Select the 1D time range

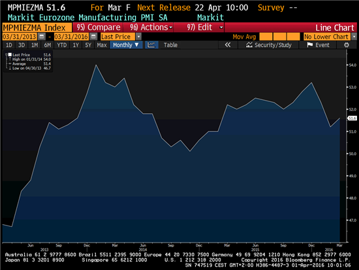coord(9,45)
